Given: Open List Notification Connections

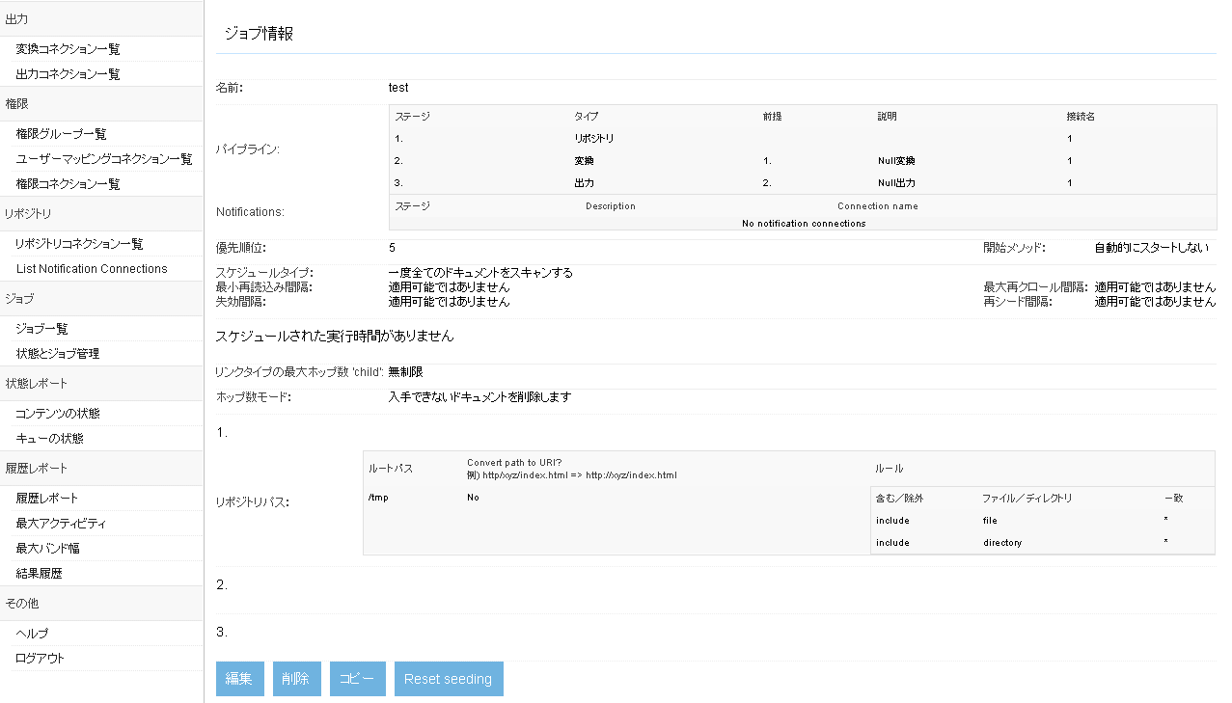Looking at the screenshot, I should (92, 269).
